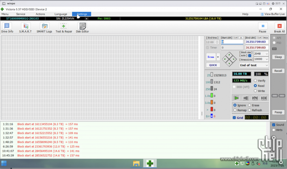This screenshot has height=169, width=287.
Task: Click the down arrow on the diamond pad
Action: [x=229, y=64]
